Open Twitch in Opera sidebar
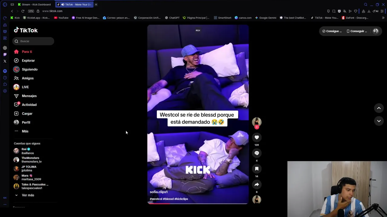This screenshot has width=387, height=217. (5, 55)
